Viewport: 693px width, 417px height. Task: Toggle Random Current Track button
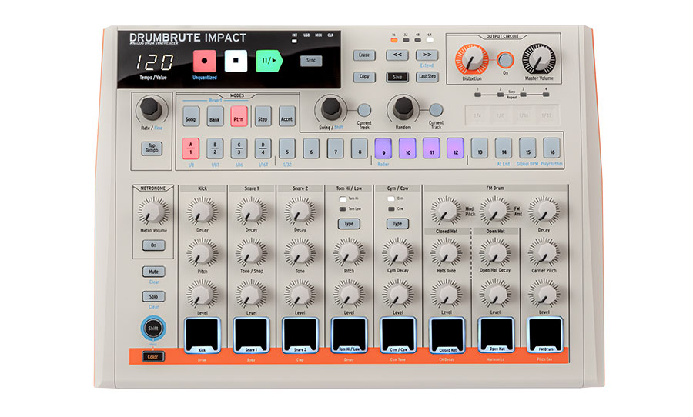coord(436,109)
